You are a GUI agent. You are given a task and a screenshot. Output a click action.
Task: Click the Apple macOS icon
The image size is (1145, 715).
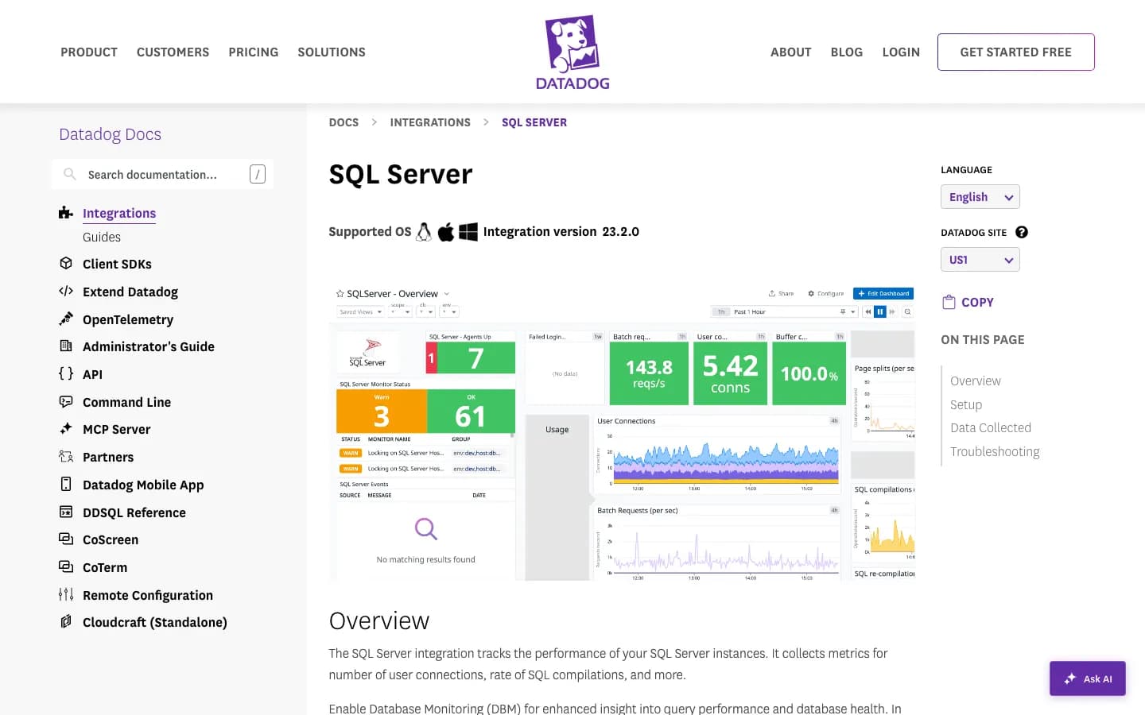click(x=446, y=232)
